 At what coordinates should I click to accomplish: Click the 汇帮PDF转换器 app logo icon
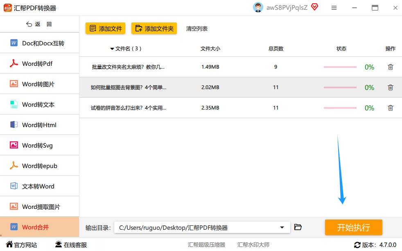pos(7,8)
